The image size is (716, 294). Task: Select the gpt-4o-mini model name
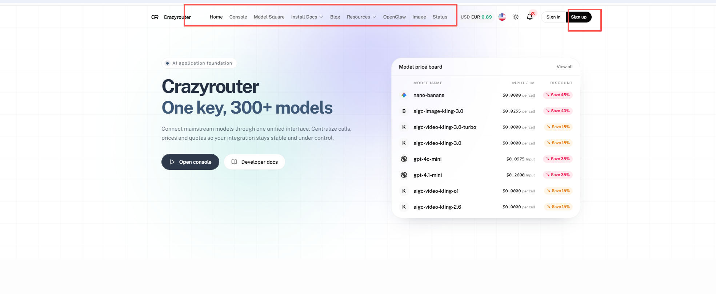[427, 159]
